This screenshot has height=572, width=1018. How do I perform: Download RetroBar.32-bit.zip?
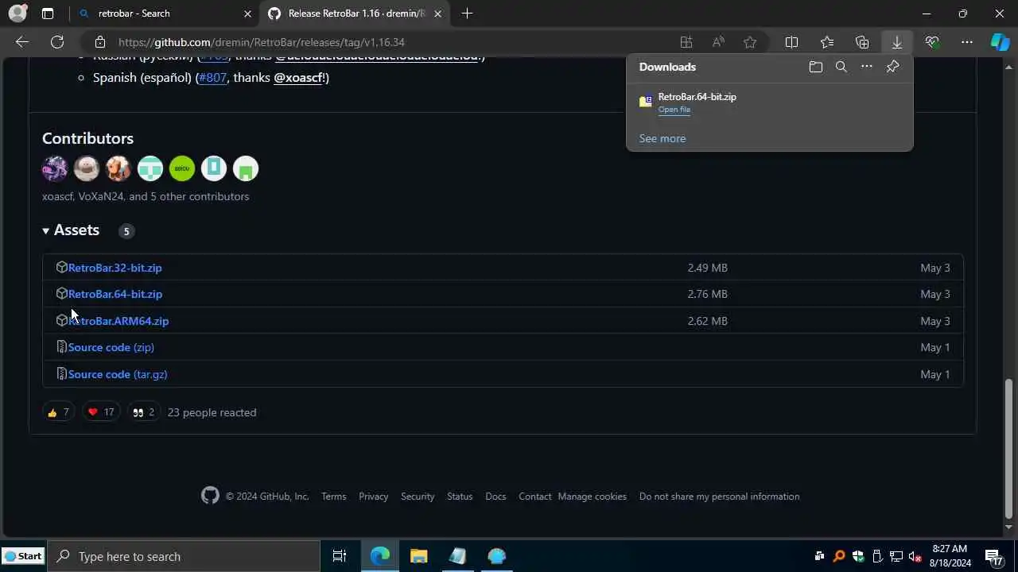tap(115, 268)
